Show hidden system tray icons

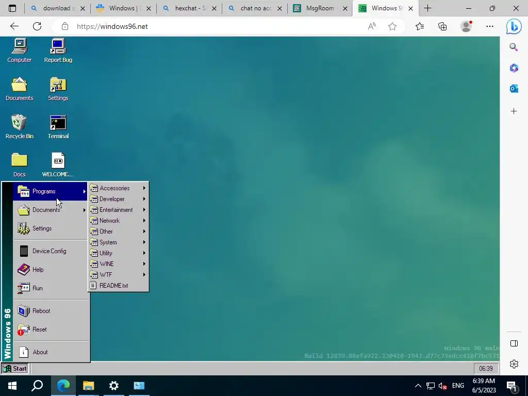(x=418, y=386)
